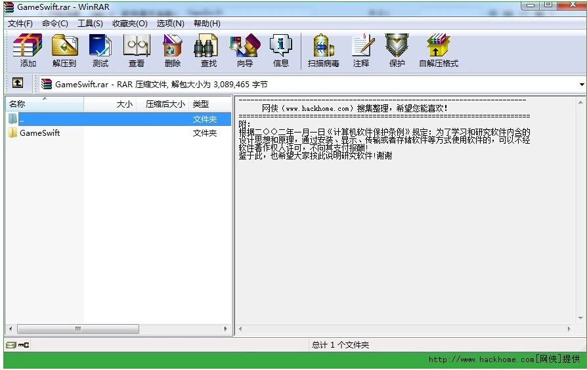Minimize the WinRAR window
The height and width of the screenshot is (370, 587).
coord(531,5)
